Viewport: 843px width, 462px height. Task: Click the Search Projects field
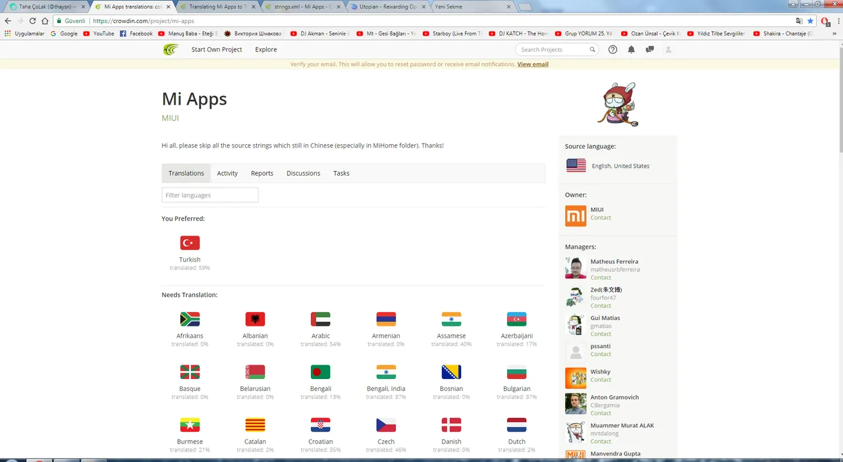(557, 49)
